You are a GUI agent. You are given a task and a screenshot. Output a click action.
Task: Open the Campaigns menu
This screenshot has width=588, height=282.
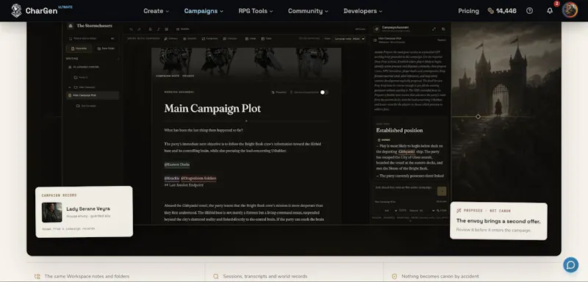pyautogui.click(x=204, y=11)
